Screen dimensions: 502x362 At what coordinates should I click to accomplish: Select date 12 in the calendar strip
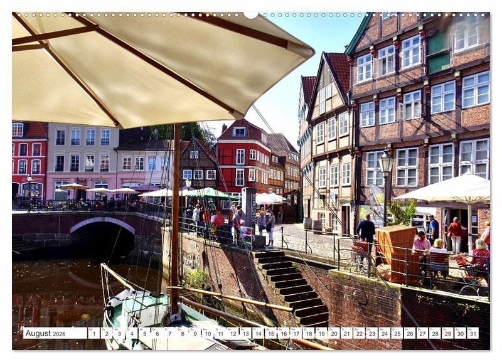point(233,333)
